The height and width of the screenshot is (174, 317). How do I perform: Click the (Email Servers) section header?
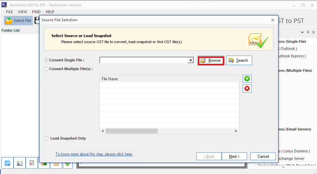295,129
